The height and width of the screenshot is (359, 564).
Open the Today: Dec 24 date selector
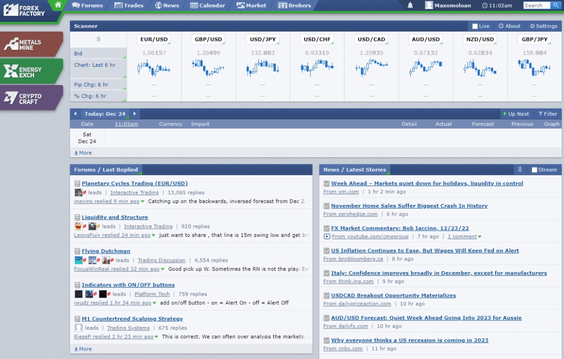tap(105, 113)
